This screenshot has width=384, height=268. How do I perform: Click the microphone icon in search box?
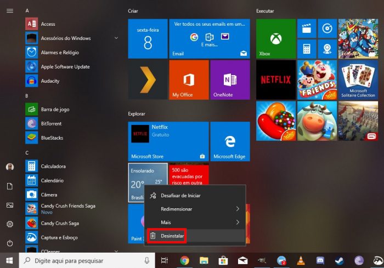pos(146,261)
